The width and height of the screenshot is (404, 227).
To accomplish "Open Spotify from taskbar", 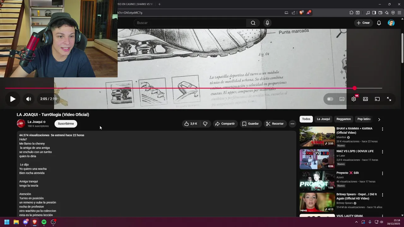I will pos(44,222).
